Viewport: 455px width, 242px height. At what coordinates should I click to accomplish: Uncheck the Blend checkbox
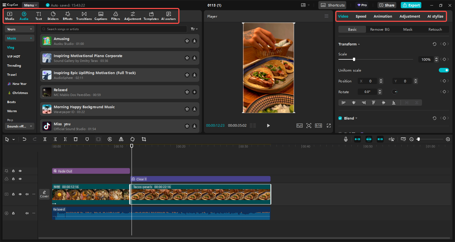point(340,118)
